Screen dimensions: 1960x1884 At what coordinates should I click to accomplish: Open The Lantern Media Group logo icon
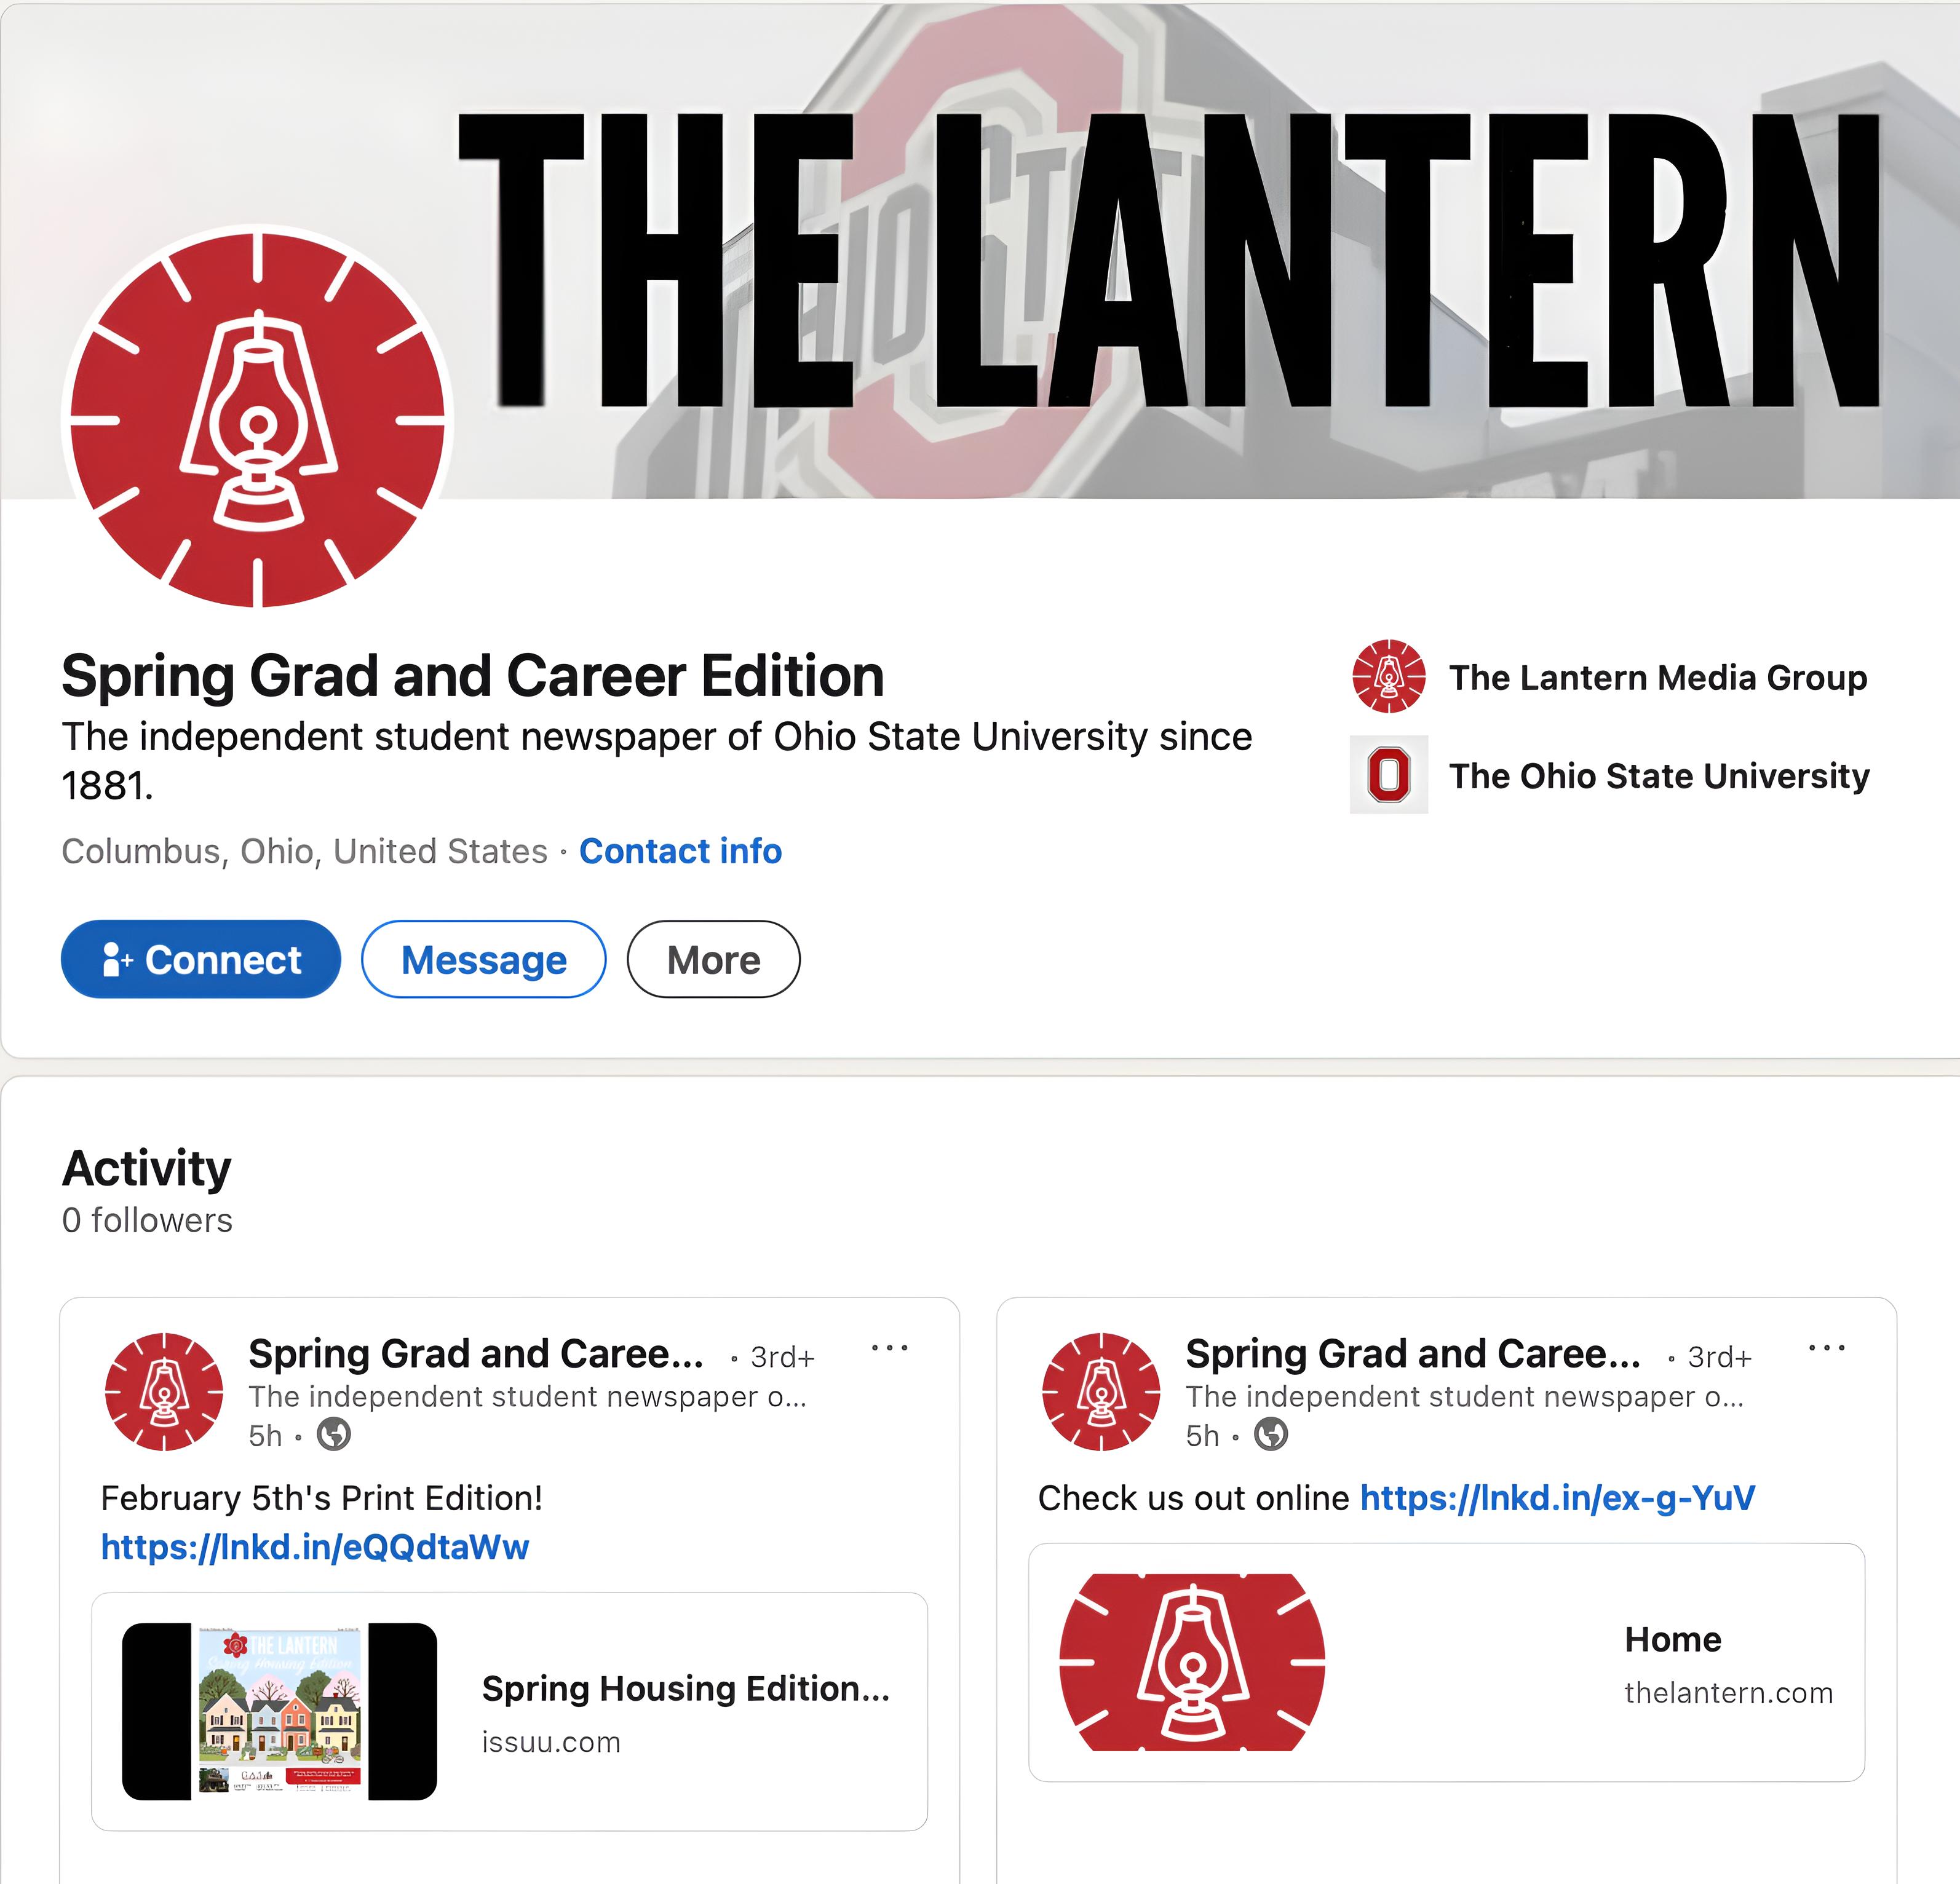tap(1388, 677)
